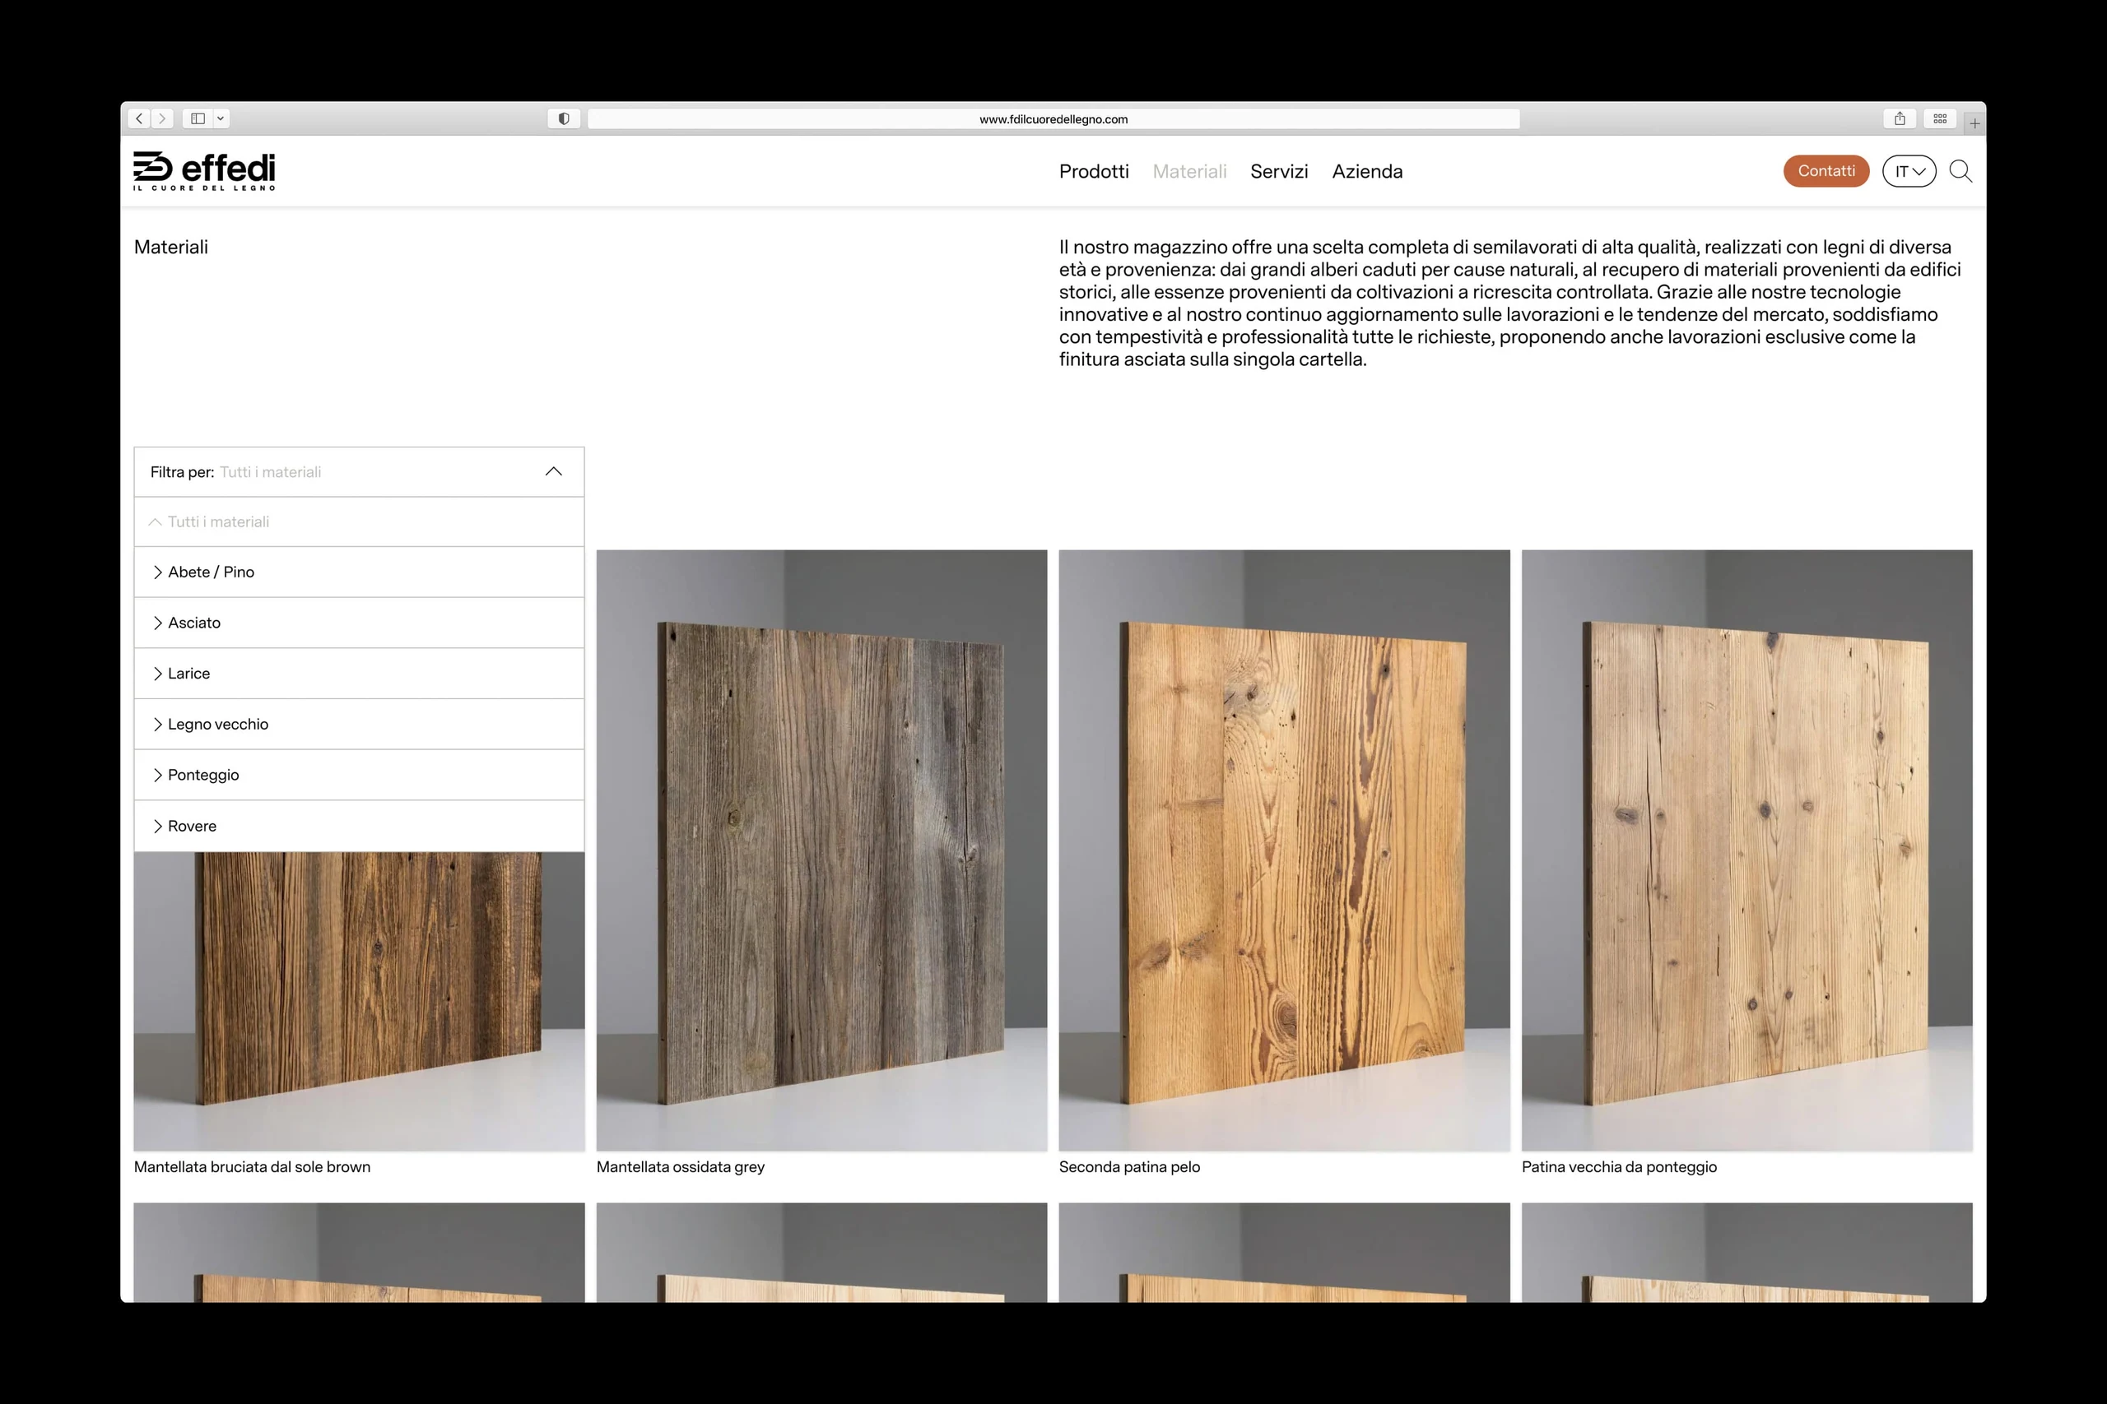Click the Seconda patina pelo caption
2107x1404 pixels.
click(x=1130, y=1167)
